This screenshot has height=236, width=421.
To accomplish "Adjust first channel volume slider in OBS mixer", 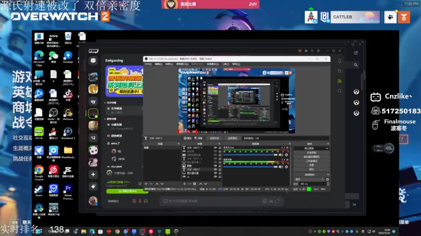I will click(250, 155).
